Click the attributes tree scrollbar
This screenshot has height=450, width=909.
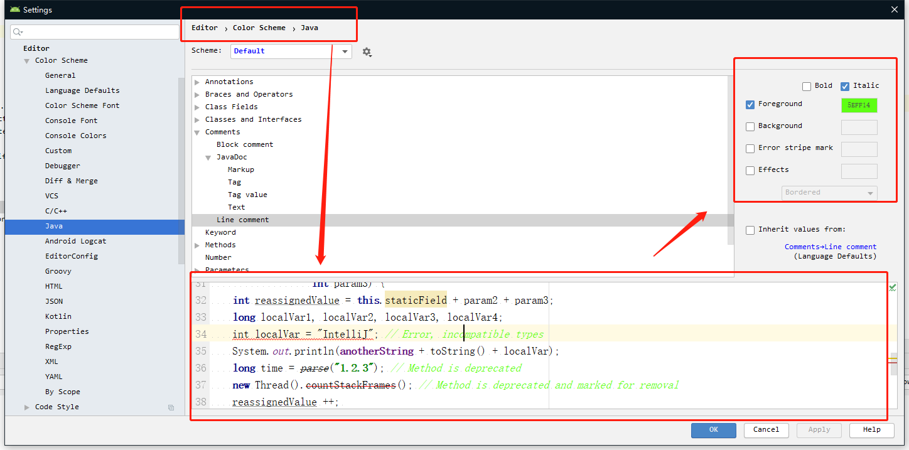731,161
